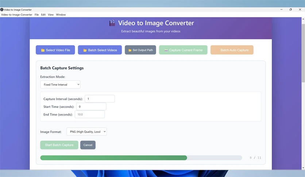Click the scrollbar down arrow
This screenshot has height=177, width=305.
coord(303,167)
